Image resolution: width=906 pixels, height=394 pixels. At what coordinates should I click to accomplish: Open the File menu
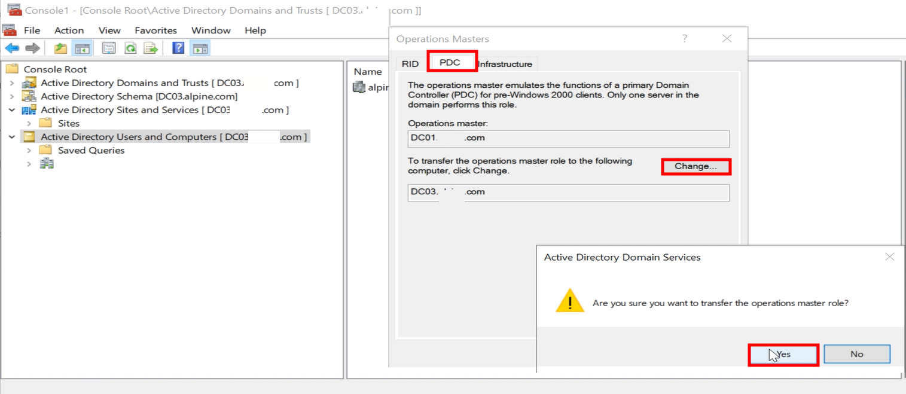(x=32, y=30)
